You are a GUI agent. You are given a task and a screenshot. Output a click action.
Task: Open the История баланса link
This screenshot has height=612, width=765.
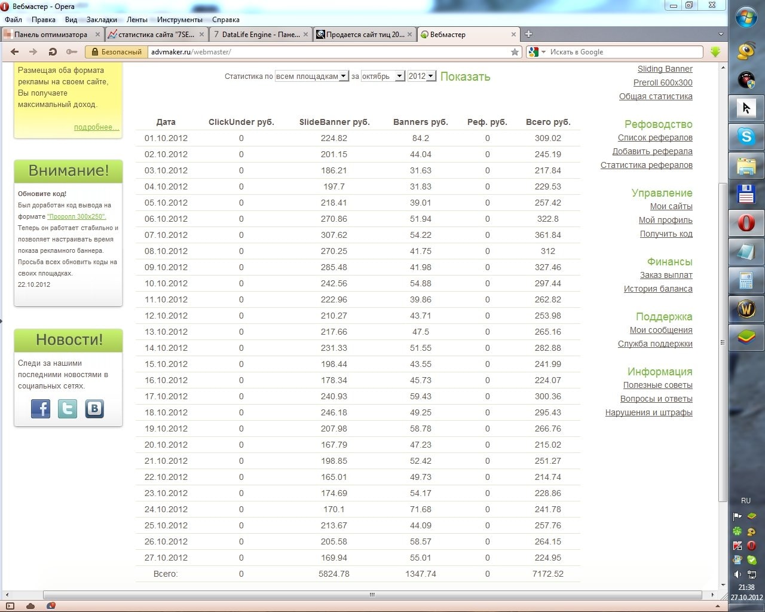coord(658,289)
